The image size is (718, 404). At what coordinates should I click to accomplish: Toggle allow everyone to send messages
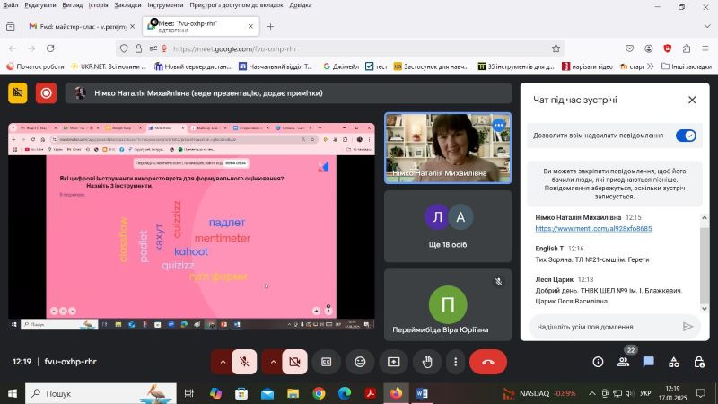[x=686, y=136]
